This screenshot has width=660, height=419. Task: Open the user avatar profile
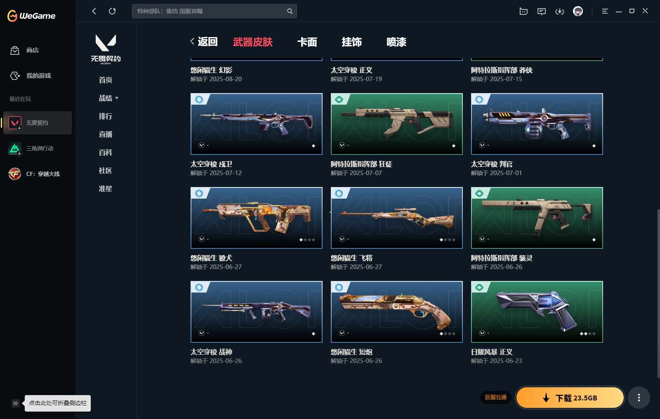click(x=578, y=11)
